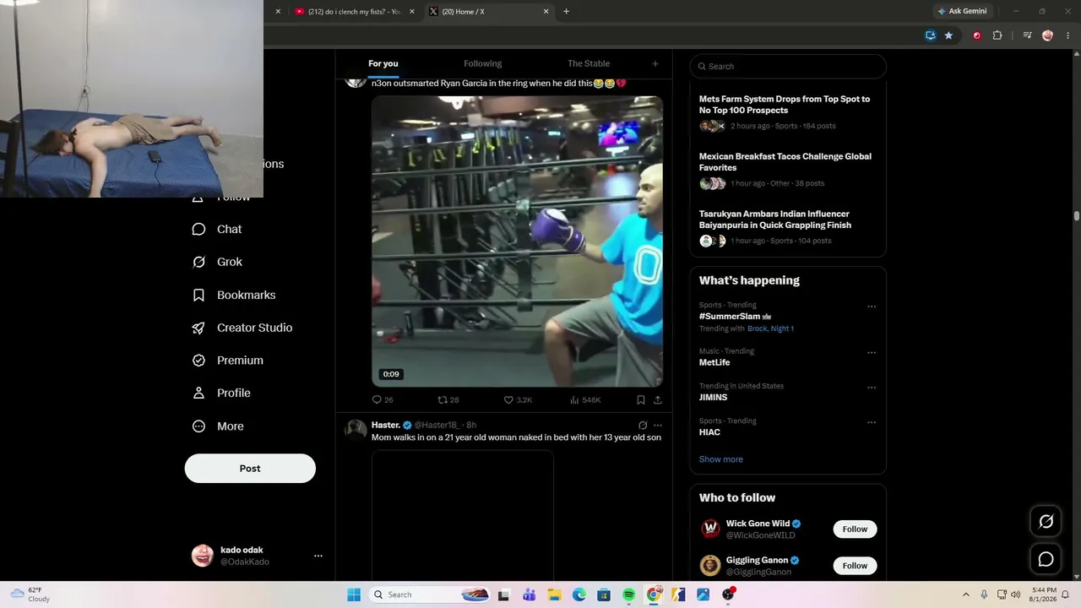This screenshot has height=608, width=1081.
Task: Open More options for #SummerSlam trend
Action: pos(872,307)
